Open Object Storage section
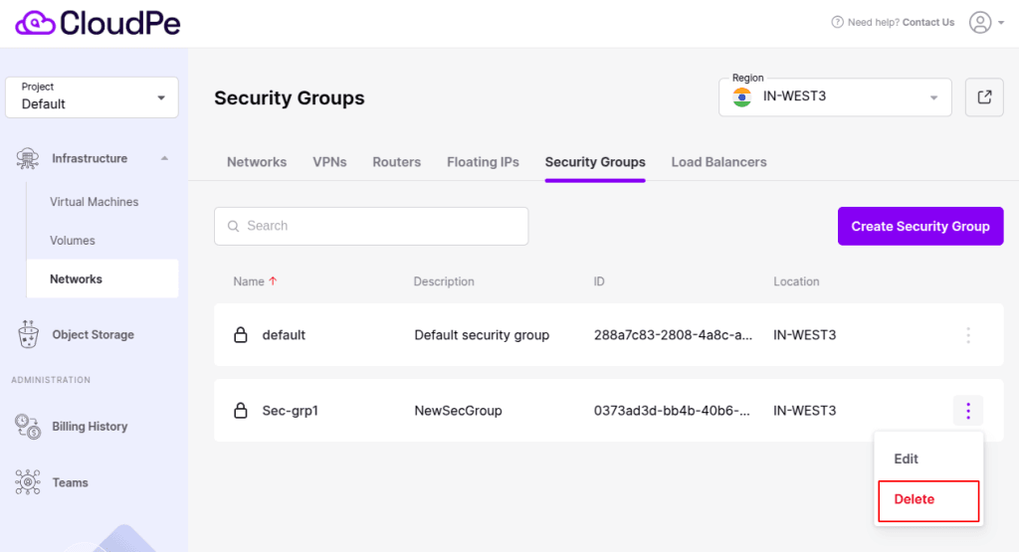Viewport: 1019px width, 552px height. [x=93, y=334]
